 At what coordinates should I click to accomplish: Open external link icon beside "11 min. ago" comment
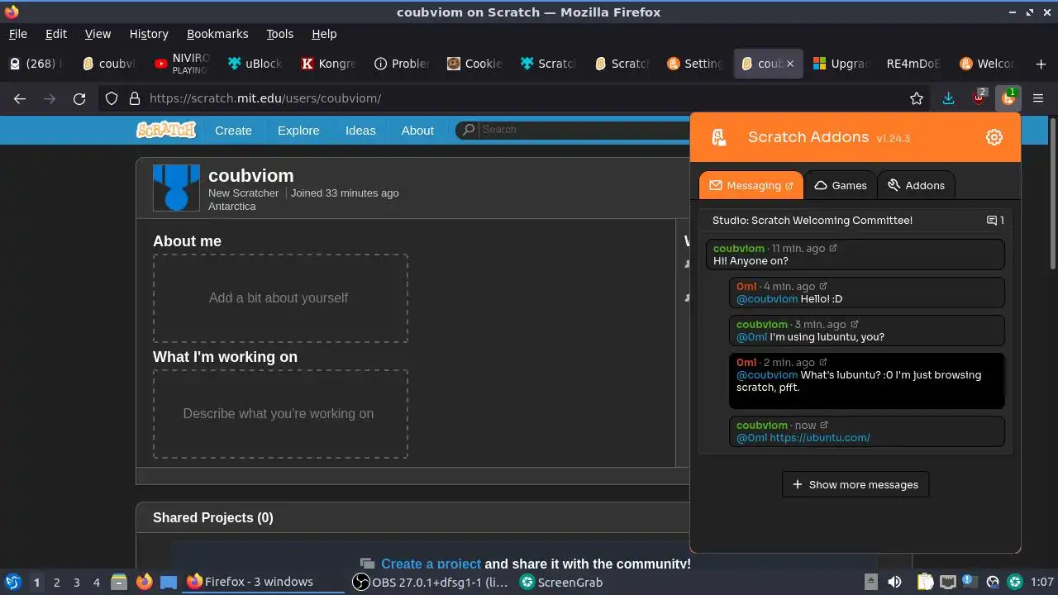pyautogui.click(x=833, y=249)
